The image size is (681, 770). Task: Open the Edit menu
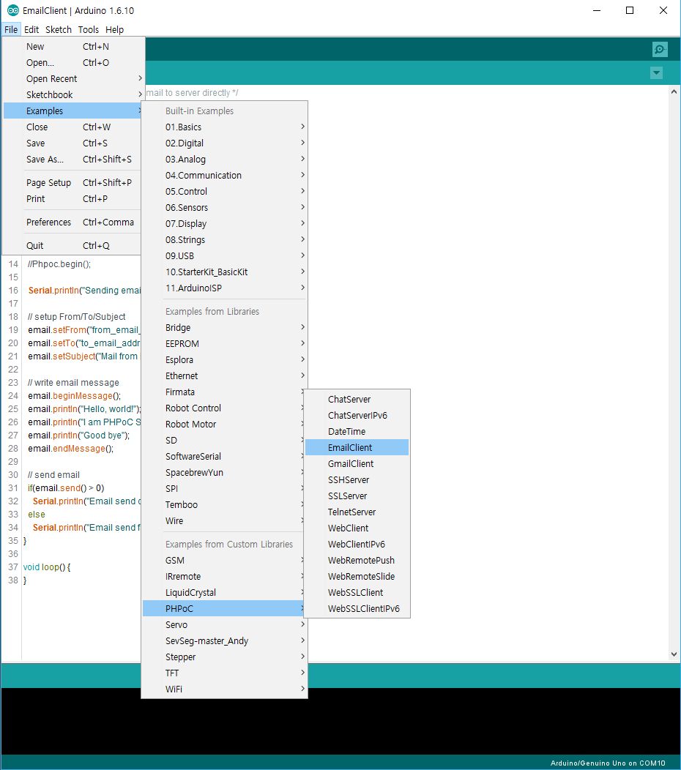31,29
